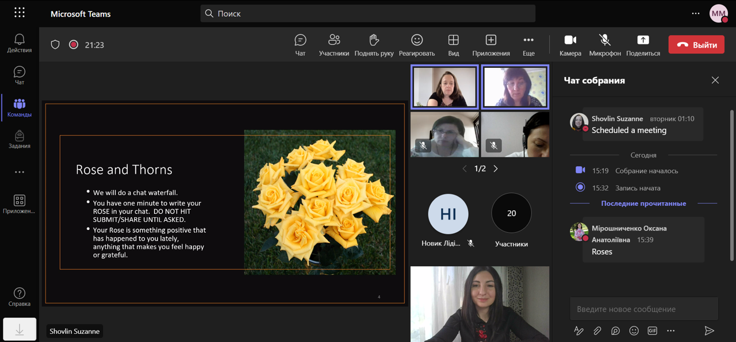
Task: Open the emoji picker in chat
Action: tap(634, 331)
